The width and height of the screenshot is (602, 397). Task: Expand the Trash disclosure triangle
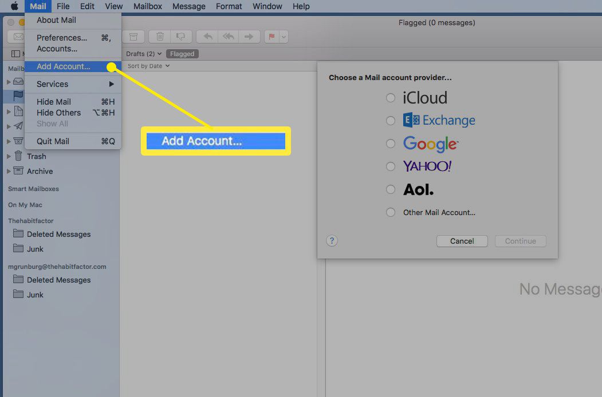point(9,157)
